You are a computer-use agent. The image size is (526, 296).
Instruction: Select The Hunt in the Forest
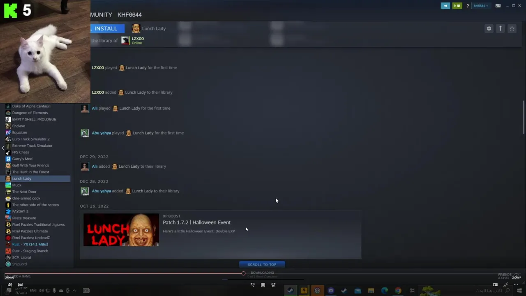pyautogui.click(x=30, y=172)
